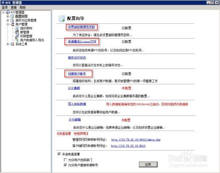Open the 申请腾讯License文件 link
The height and width of the screenshot is (173, 220).
82,42
